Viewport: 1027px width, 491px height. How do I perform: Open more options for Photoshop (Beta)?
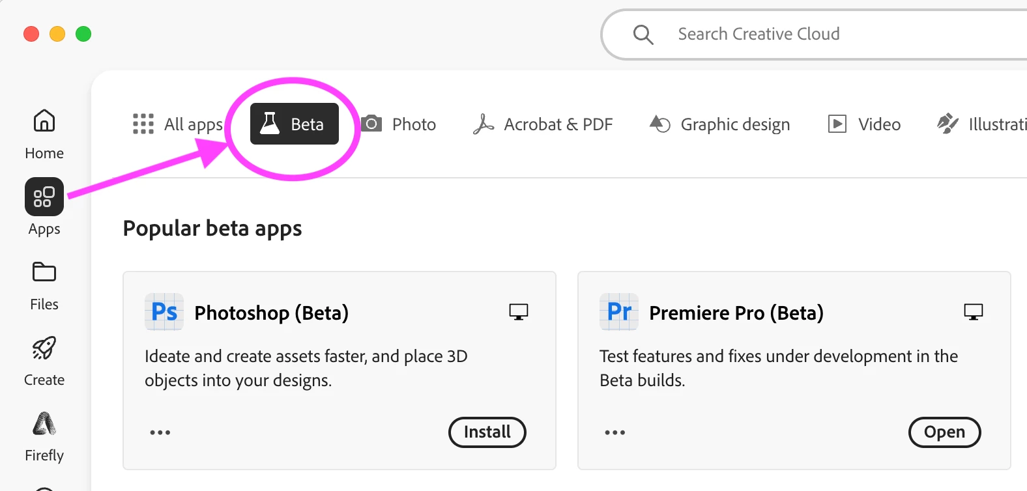[160, 432]
